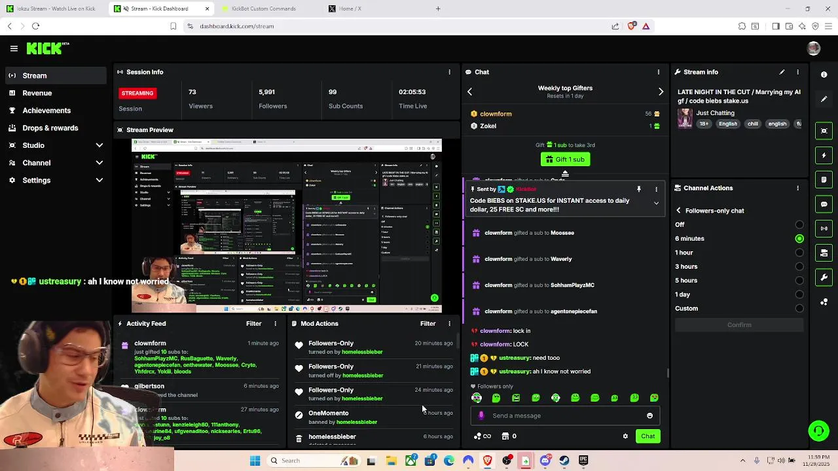838x471 pixels.
Task: Click the focus frame icon in right sidebar
Action: pos(824,131)
